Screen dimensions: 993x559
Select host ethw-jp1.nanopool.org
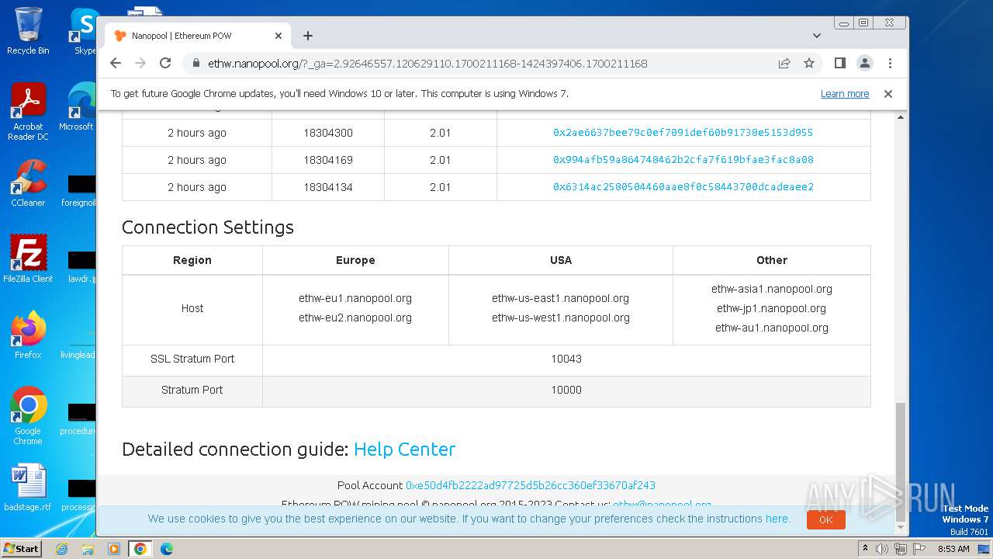click(772, 308)
